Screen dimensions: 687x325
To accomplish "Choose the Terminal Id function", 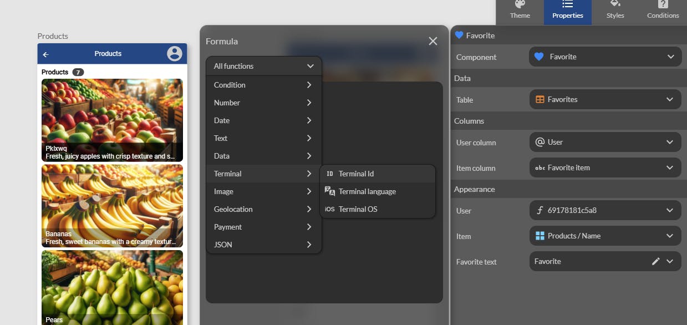I will (378, 174).
